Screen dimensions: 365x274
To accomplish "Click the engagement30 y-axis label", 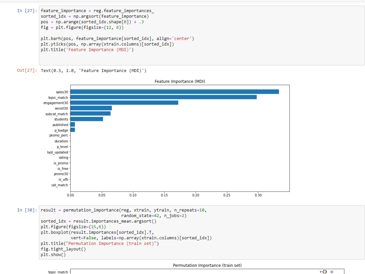I will 56,103.
